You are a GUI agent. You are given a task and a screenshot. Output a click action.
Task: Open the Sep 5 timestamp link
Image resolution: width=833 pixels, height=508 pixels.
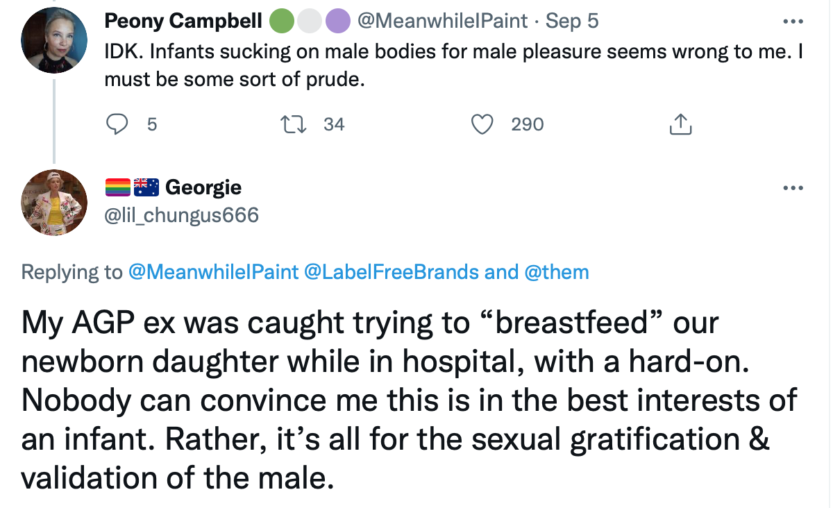(572, 21)
